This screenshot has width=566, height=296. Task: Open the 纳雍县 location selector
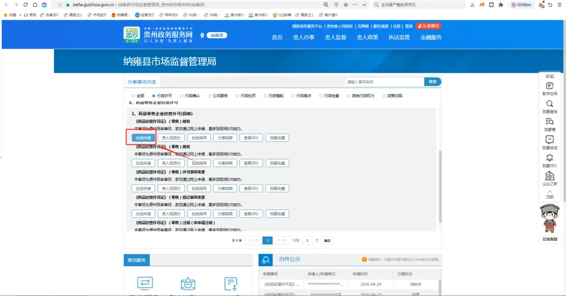click(216, 36)
